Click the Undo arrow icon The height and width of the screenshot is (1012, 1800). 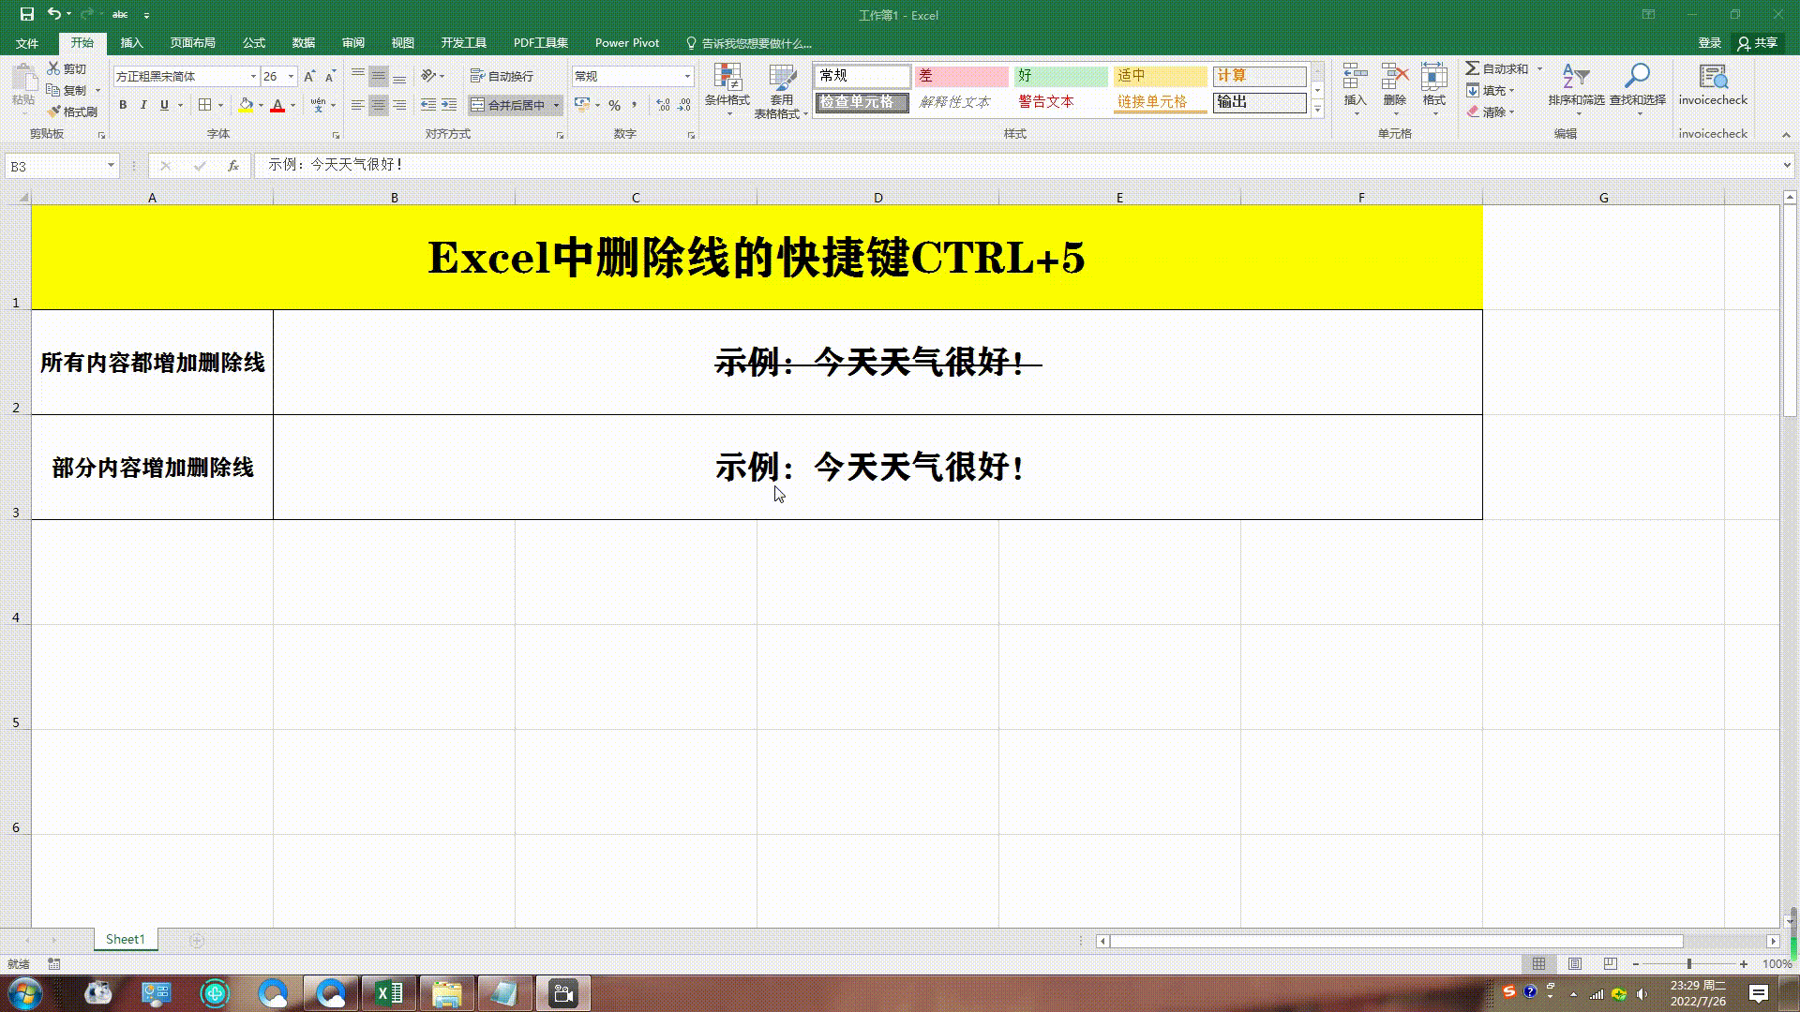tap(54, 14)
